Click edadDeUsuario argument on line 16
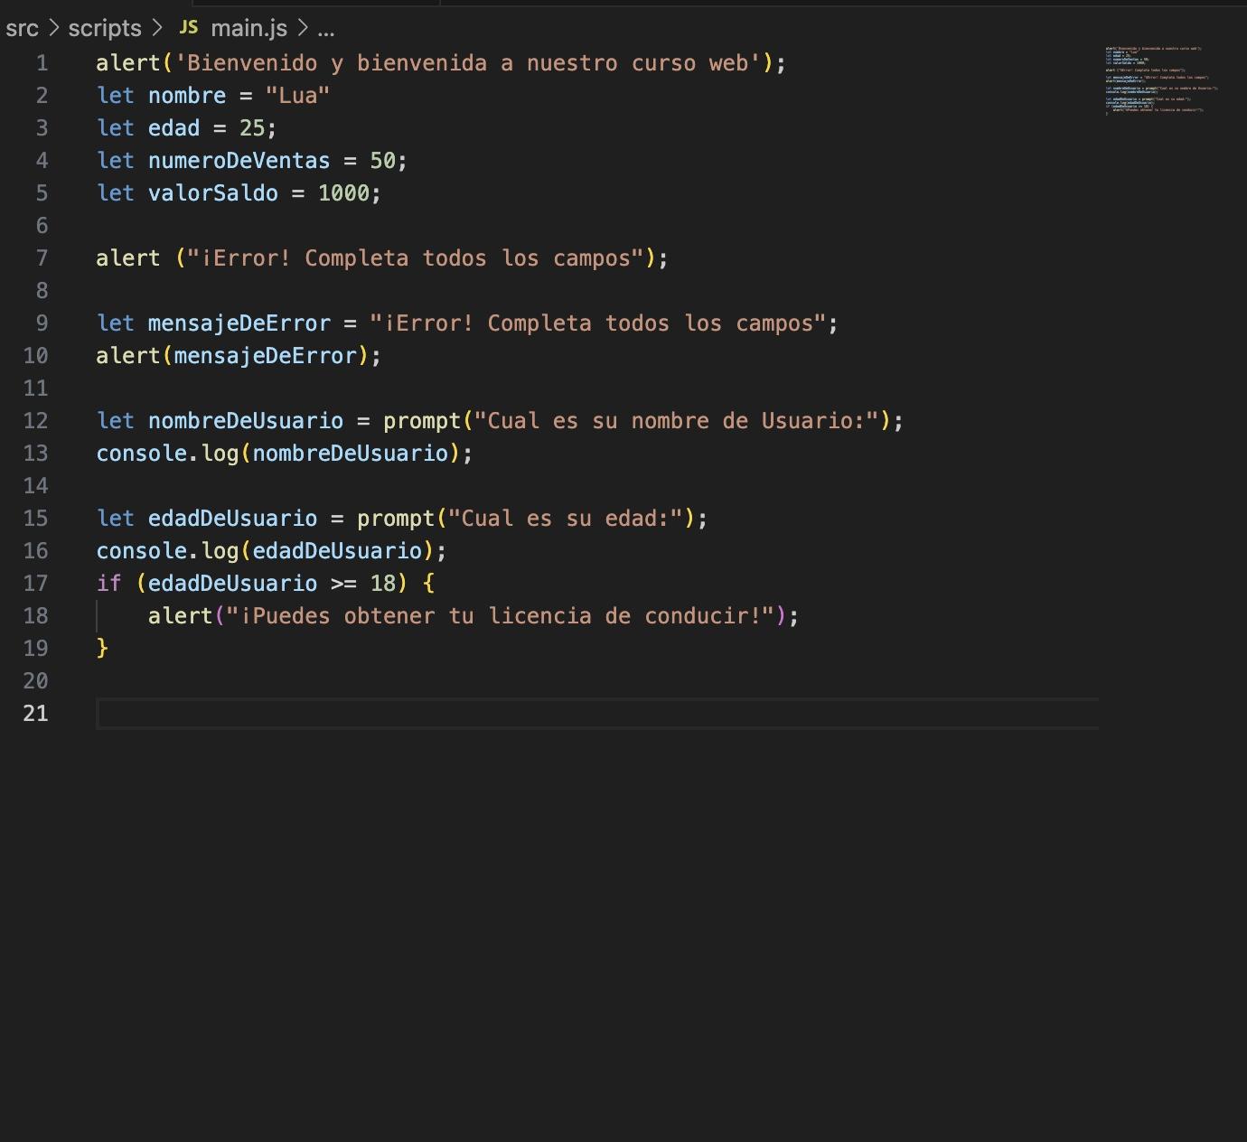This screenshot has width=1247, height=1142. (x=337, y=551)
